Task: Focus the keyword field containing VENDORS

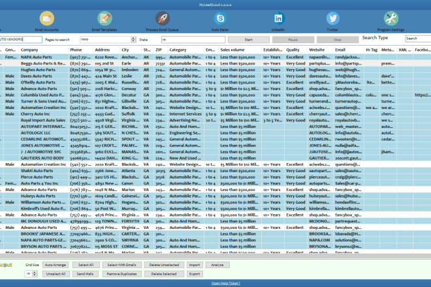Action: coord(21,39)
